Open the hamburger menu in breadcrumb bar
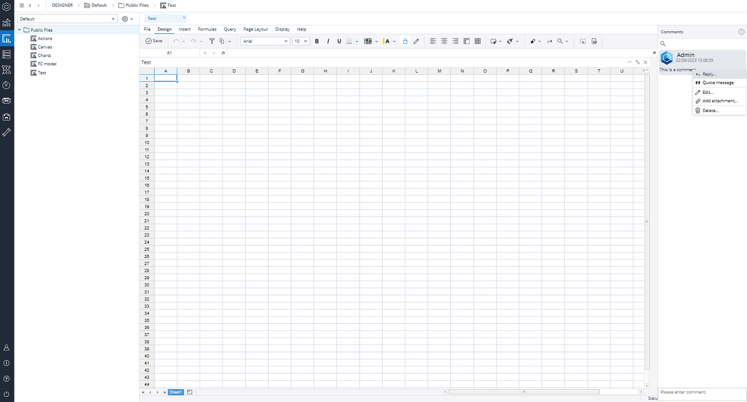The width and height of the screenshot is (747, 402). tap(22, 5)
